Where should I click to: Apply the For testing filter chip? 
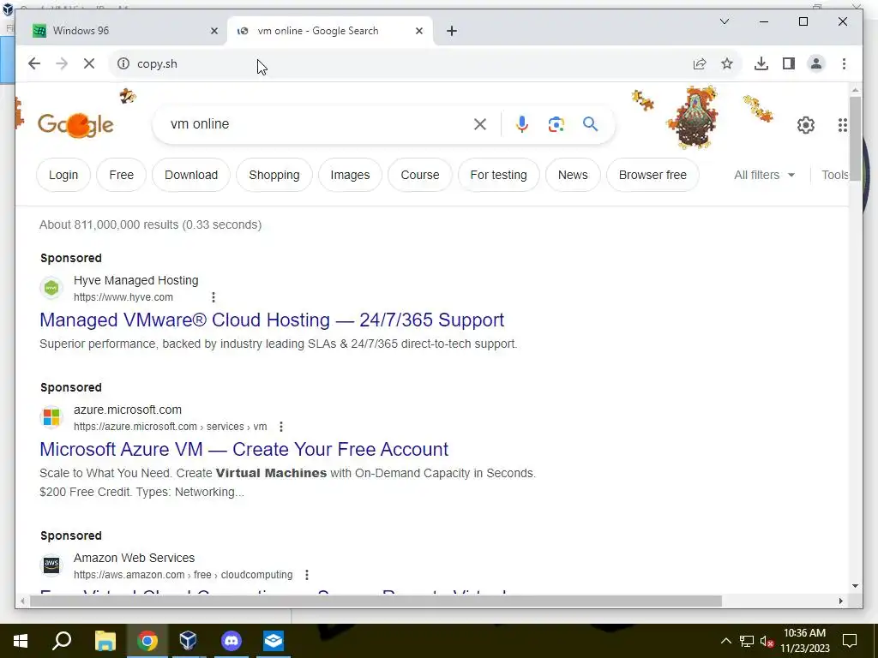click(498, 175)
